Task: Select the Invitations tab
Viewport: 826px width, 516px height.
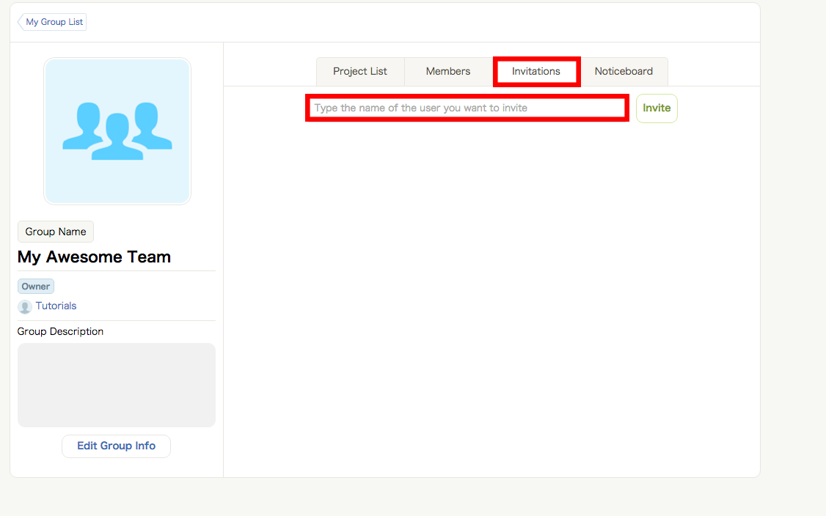Action: pos(536,72)
